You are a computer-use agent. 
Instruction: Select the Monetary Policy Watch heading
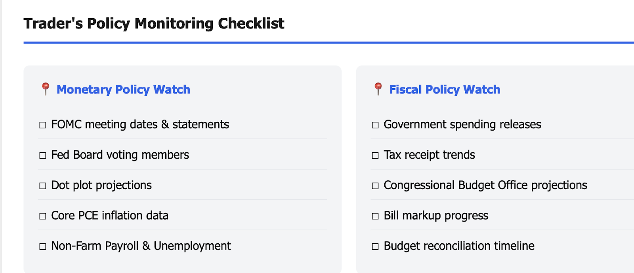(x=123, y=89)
